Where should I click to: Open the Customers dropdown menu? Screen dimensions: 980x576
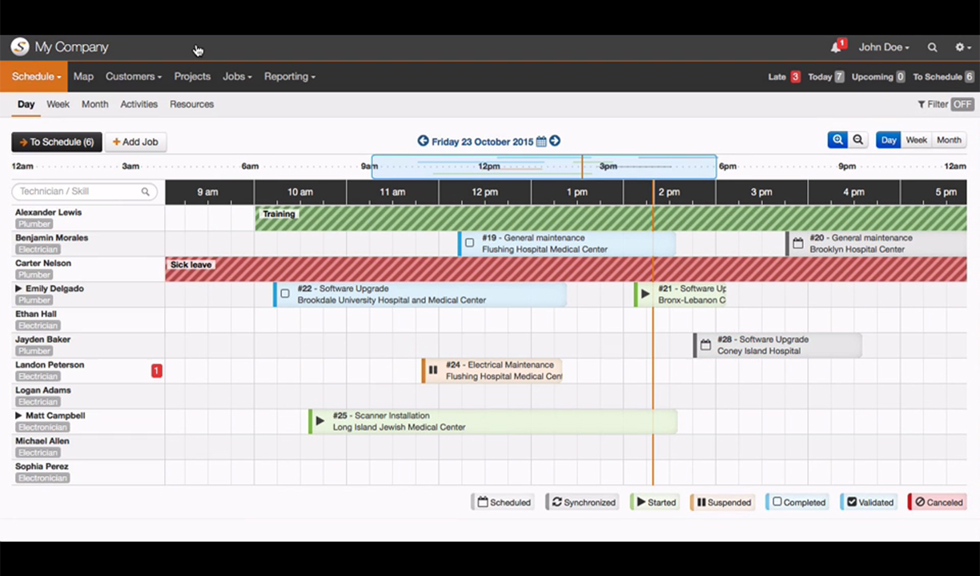[x=134, y=77]
